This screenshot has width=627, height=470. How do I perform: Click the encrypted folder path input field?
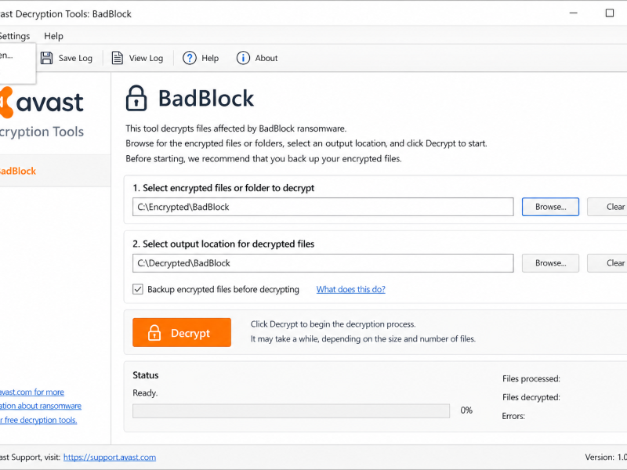click(323, 207)
